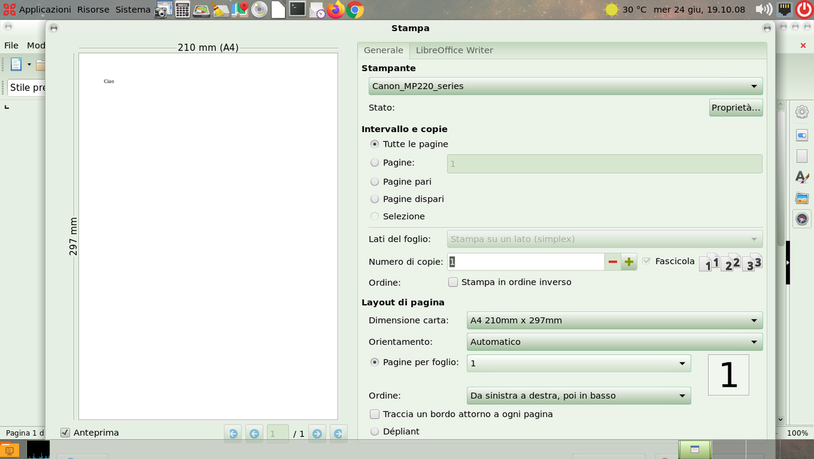Screen dimensions: 814x459
Task: Open sidebar settings gear in Writer
Action: coord(802,112)
